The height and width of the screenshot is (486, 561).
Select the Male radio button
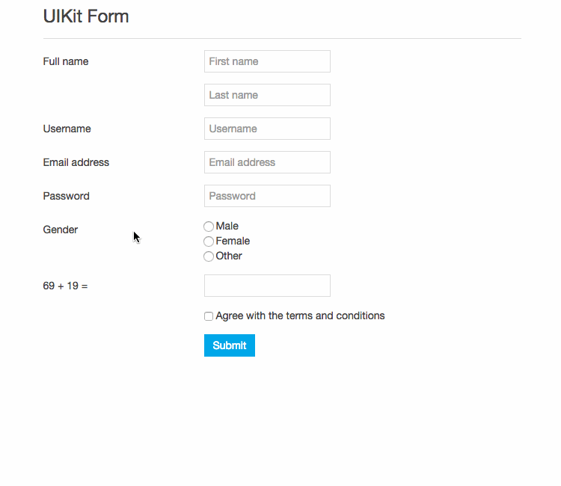209,227
